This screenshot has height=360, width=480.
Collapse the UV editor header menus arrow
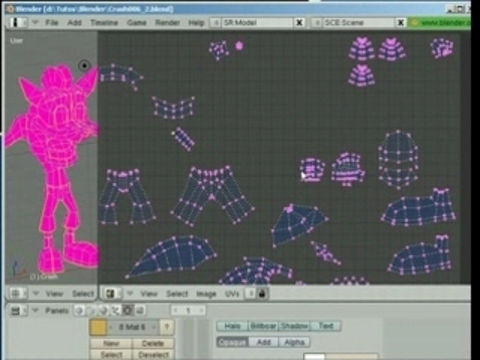130,294
